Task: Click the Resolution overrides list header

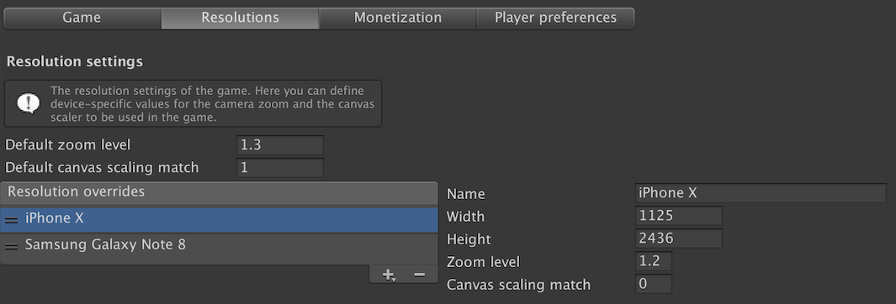Action: pos(219,193)
